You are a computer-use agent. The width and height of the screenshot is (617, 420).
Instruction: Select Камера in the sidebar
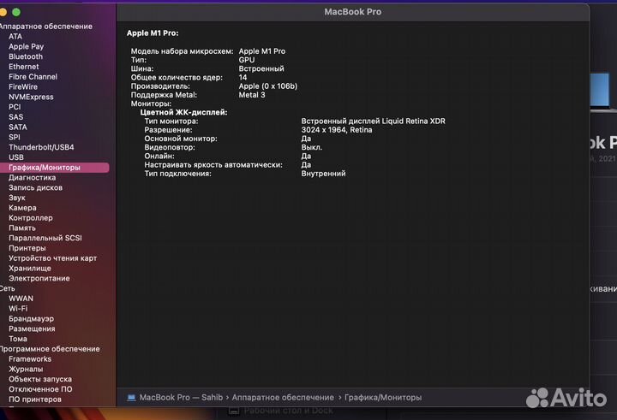[x=22, y=208]
